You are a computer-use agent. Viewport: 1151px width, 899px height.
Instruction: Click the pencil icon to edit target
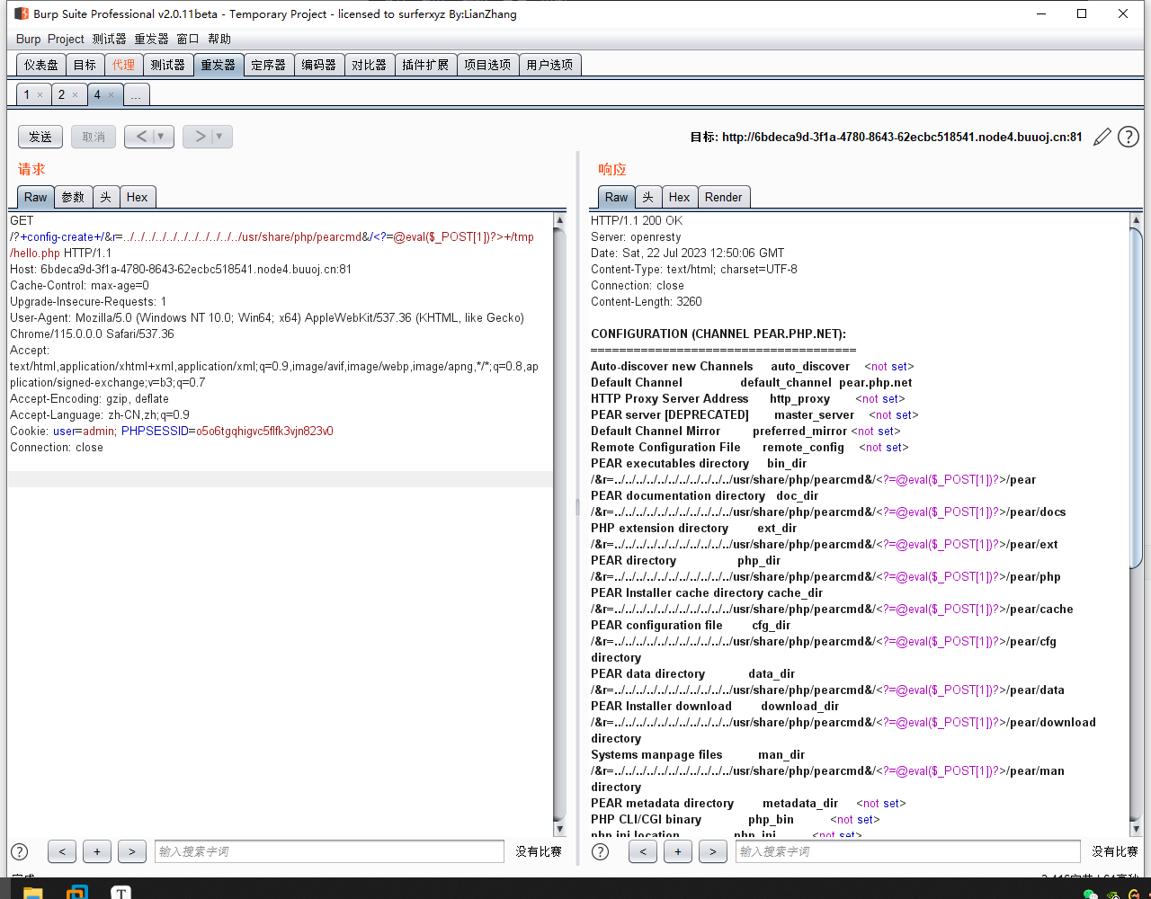1102,137
